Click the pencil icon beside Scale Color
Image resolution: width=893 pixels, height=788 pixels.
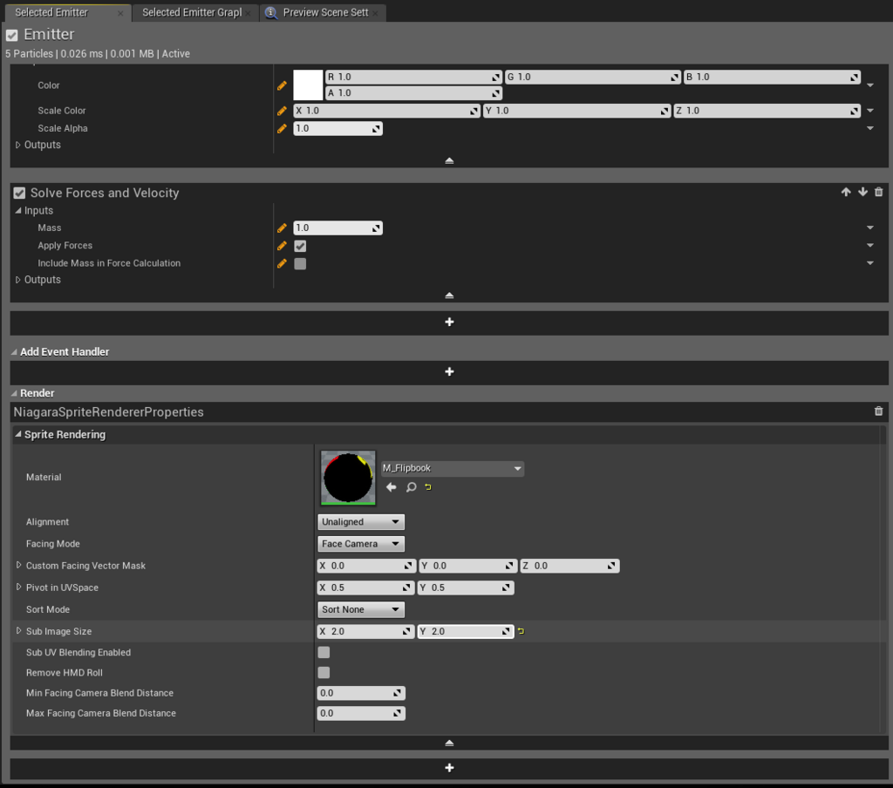point(282,111)
